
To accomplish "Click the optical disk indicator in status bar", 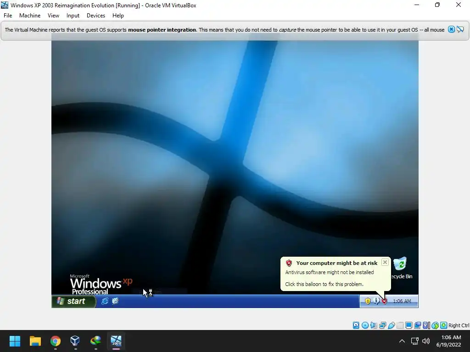I will coord(365,325).
